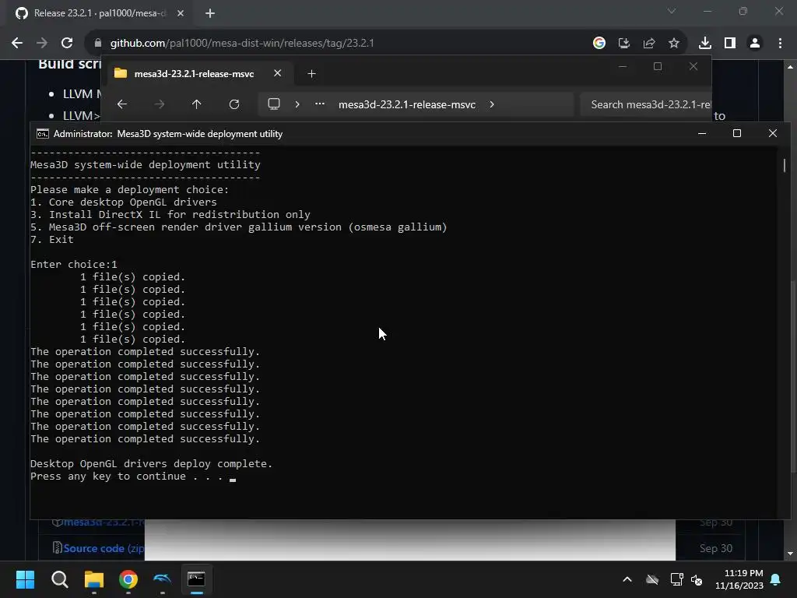Open Dolphin emulator taskbar icon

tap(162, 579)
